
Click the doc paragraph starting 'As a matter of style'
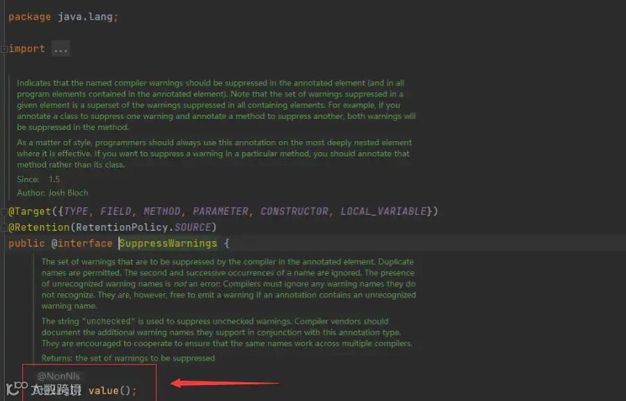tap(214, 154)
